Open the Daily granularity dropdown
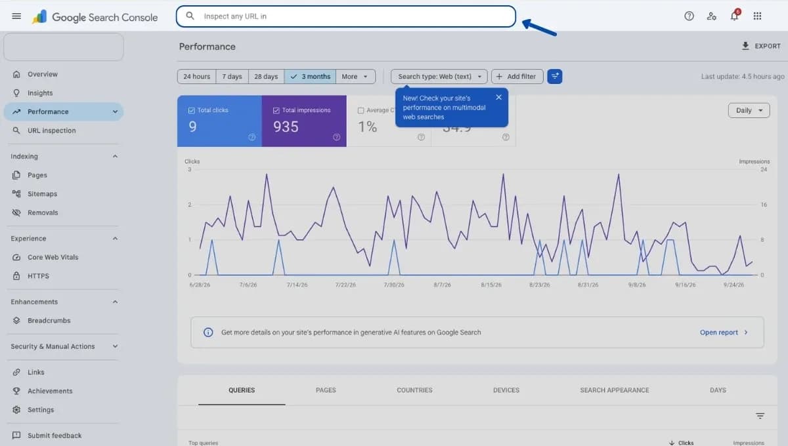This screenshot has height=446, width=788. click(x=749, y=110)
